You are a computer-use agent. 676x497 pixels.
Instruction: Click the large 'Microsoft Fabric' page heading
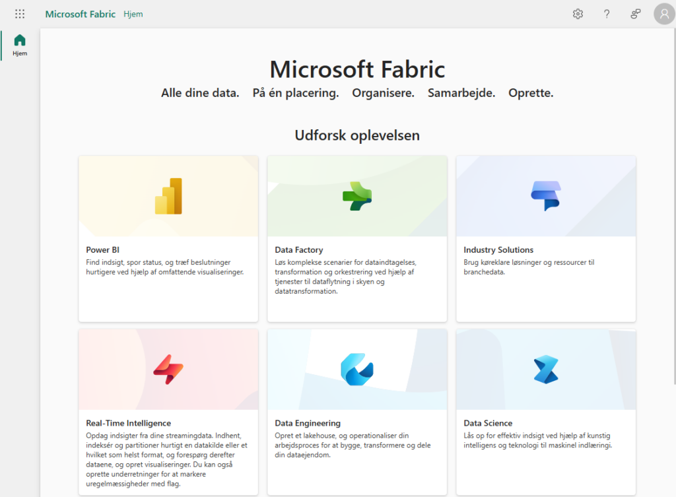(357, 69)
